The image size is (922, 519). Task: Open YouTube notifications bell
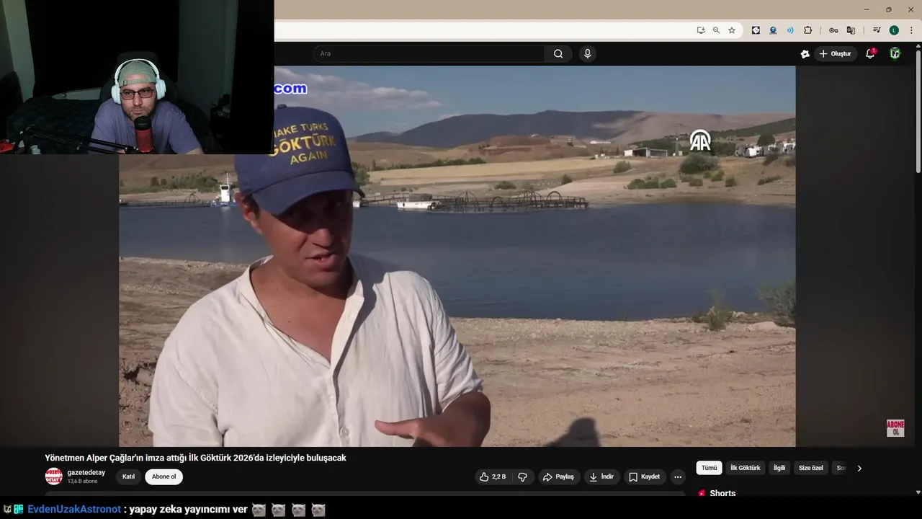pos(870,53)
